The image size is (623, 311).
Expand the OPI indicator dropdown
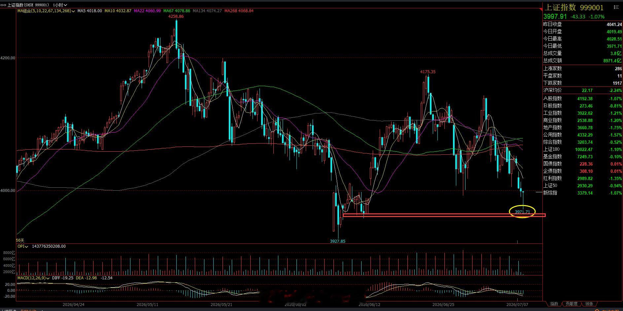(x=22, y=246)
